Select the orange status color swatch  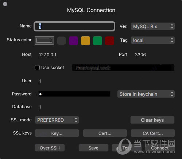pyautogui.click(x=85, y=41)
